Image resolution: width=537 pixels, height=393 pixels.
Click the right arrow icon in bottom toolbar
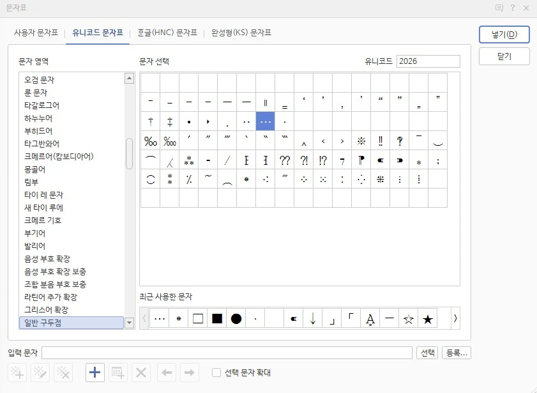click(x=189, y=373)
